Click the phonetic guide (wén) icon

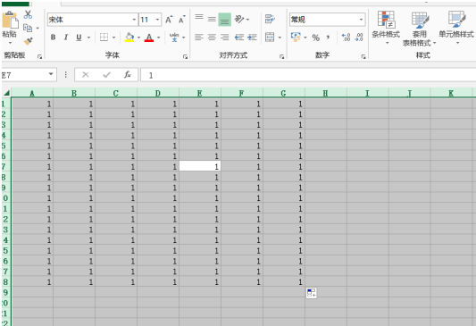coord(174,38)
